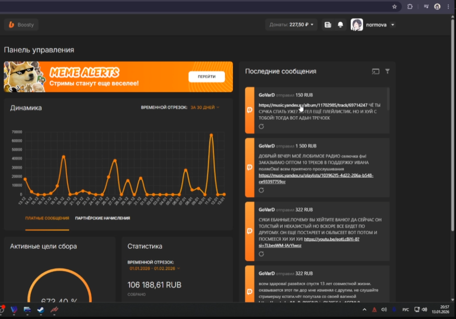Screen dimensions: 456x319
Task: Bookmark the page with the star icon
Action: tap(394, 7)
